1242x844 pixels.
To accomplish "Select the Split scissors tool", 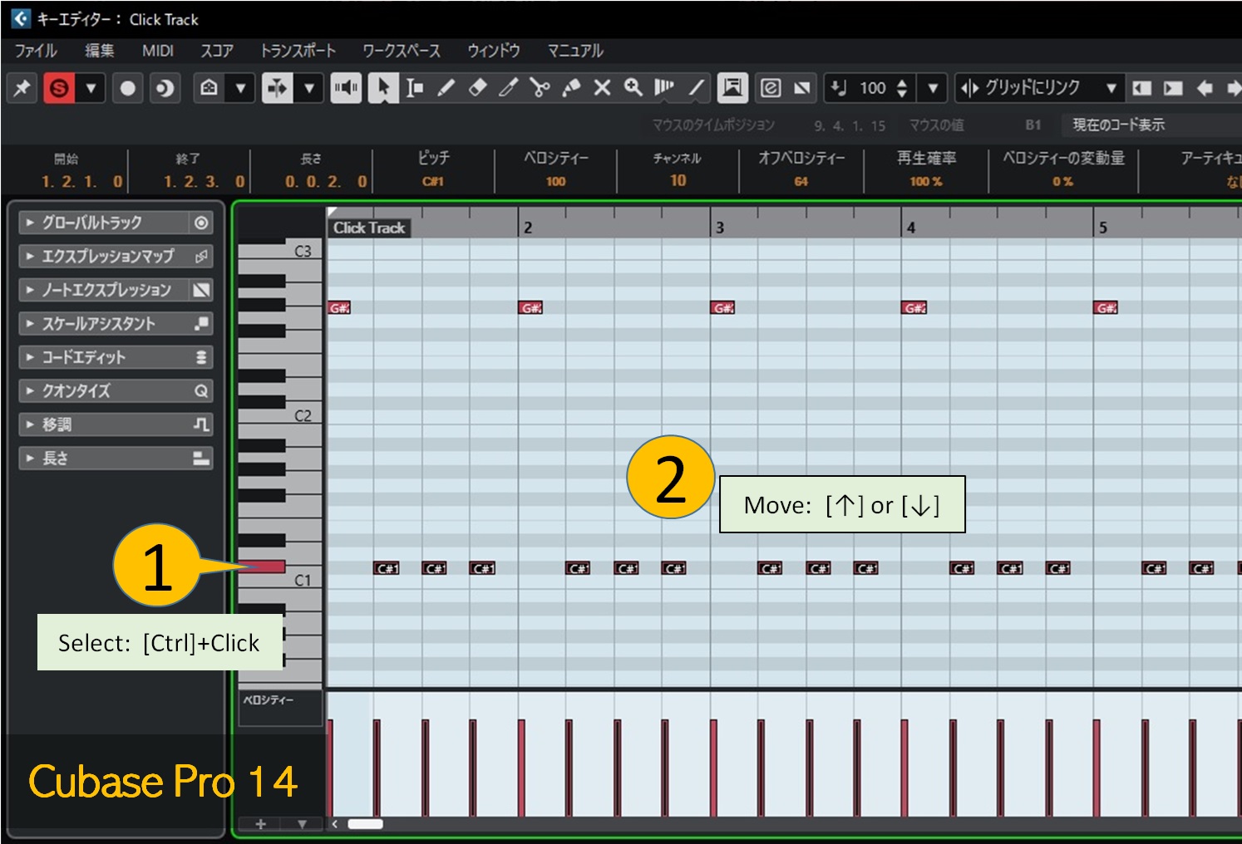I will pyautogui.click(x=540, y=87).
